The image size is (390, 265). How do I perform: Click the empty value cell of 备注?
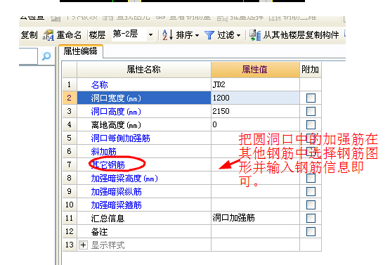point(255,232)
